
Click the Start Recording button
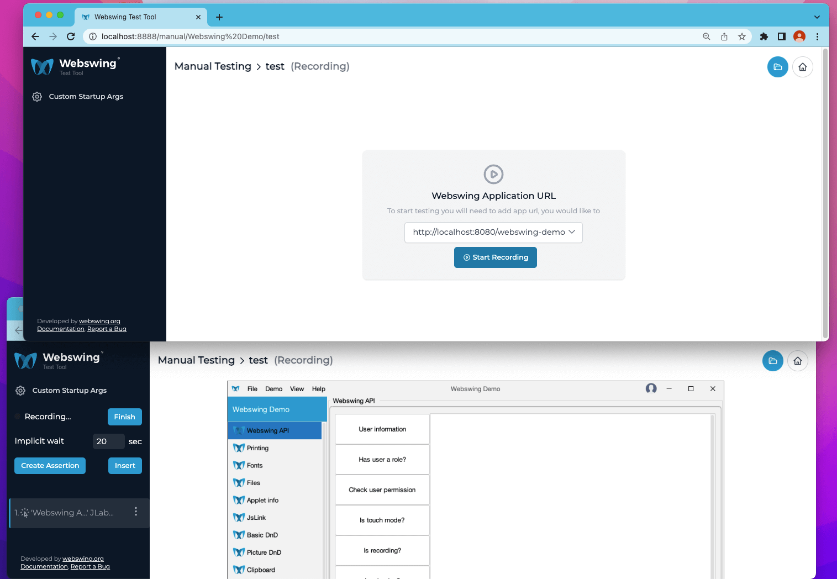coord(495,257)
